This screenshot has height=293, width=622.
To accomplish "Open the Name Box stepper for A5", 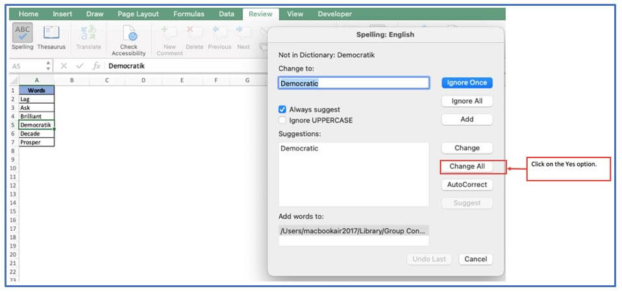I will click(x=49, y=66).
